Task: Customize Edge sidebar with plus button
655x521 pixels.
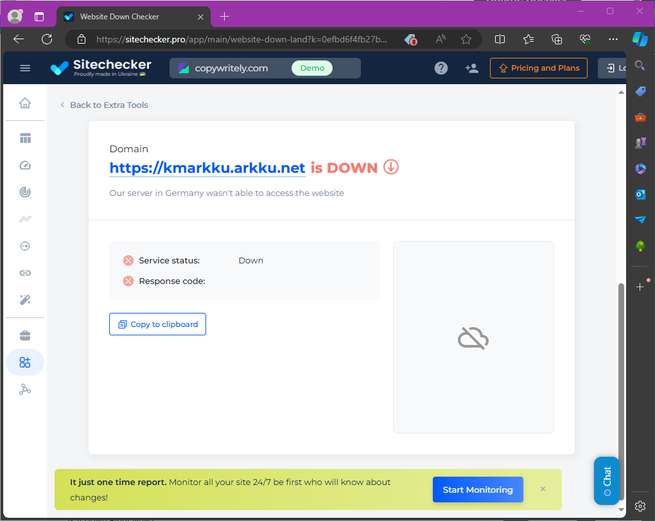Action: click(640, 287)
